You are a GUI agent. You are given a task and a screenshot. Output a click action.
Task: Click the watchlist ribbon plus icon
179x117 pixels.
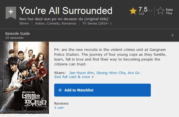[x=11, y=13]
